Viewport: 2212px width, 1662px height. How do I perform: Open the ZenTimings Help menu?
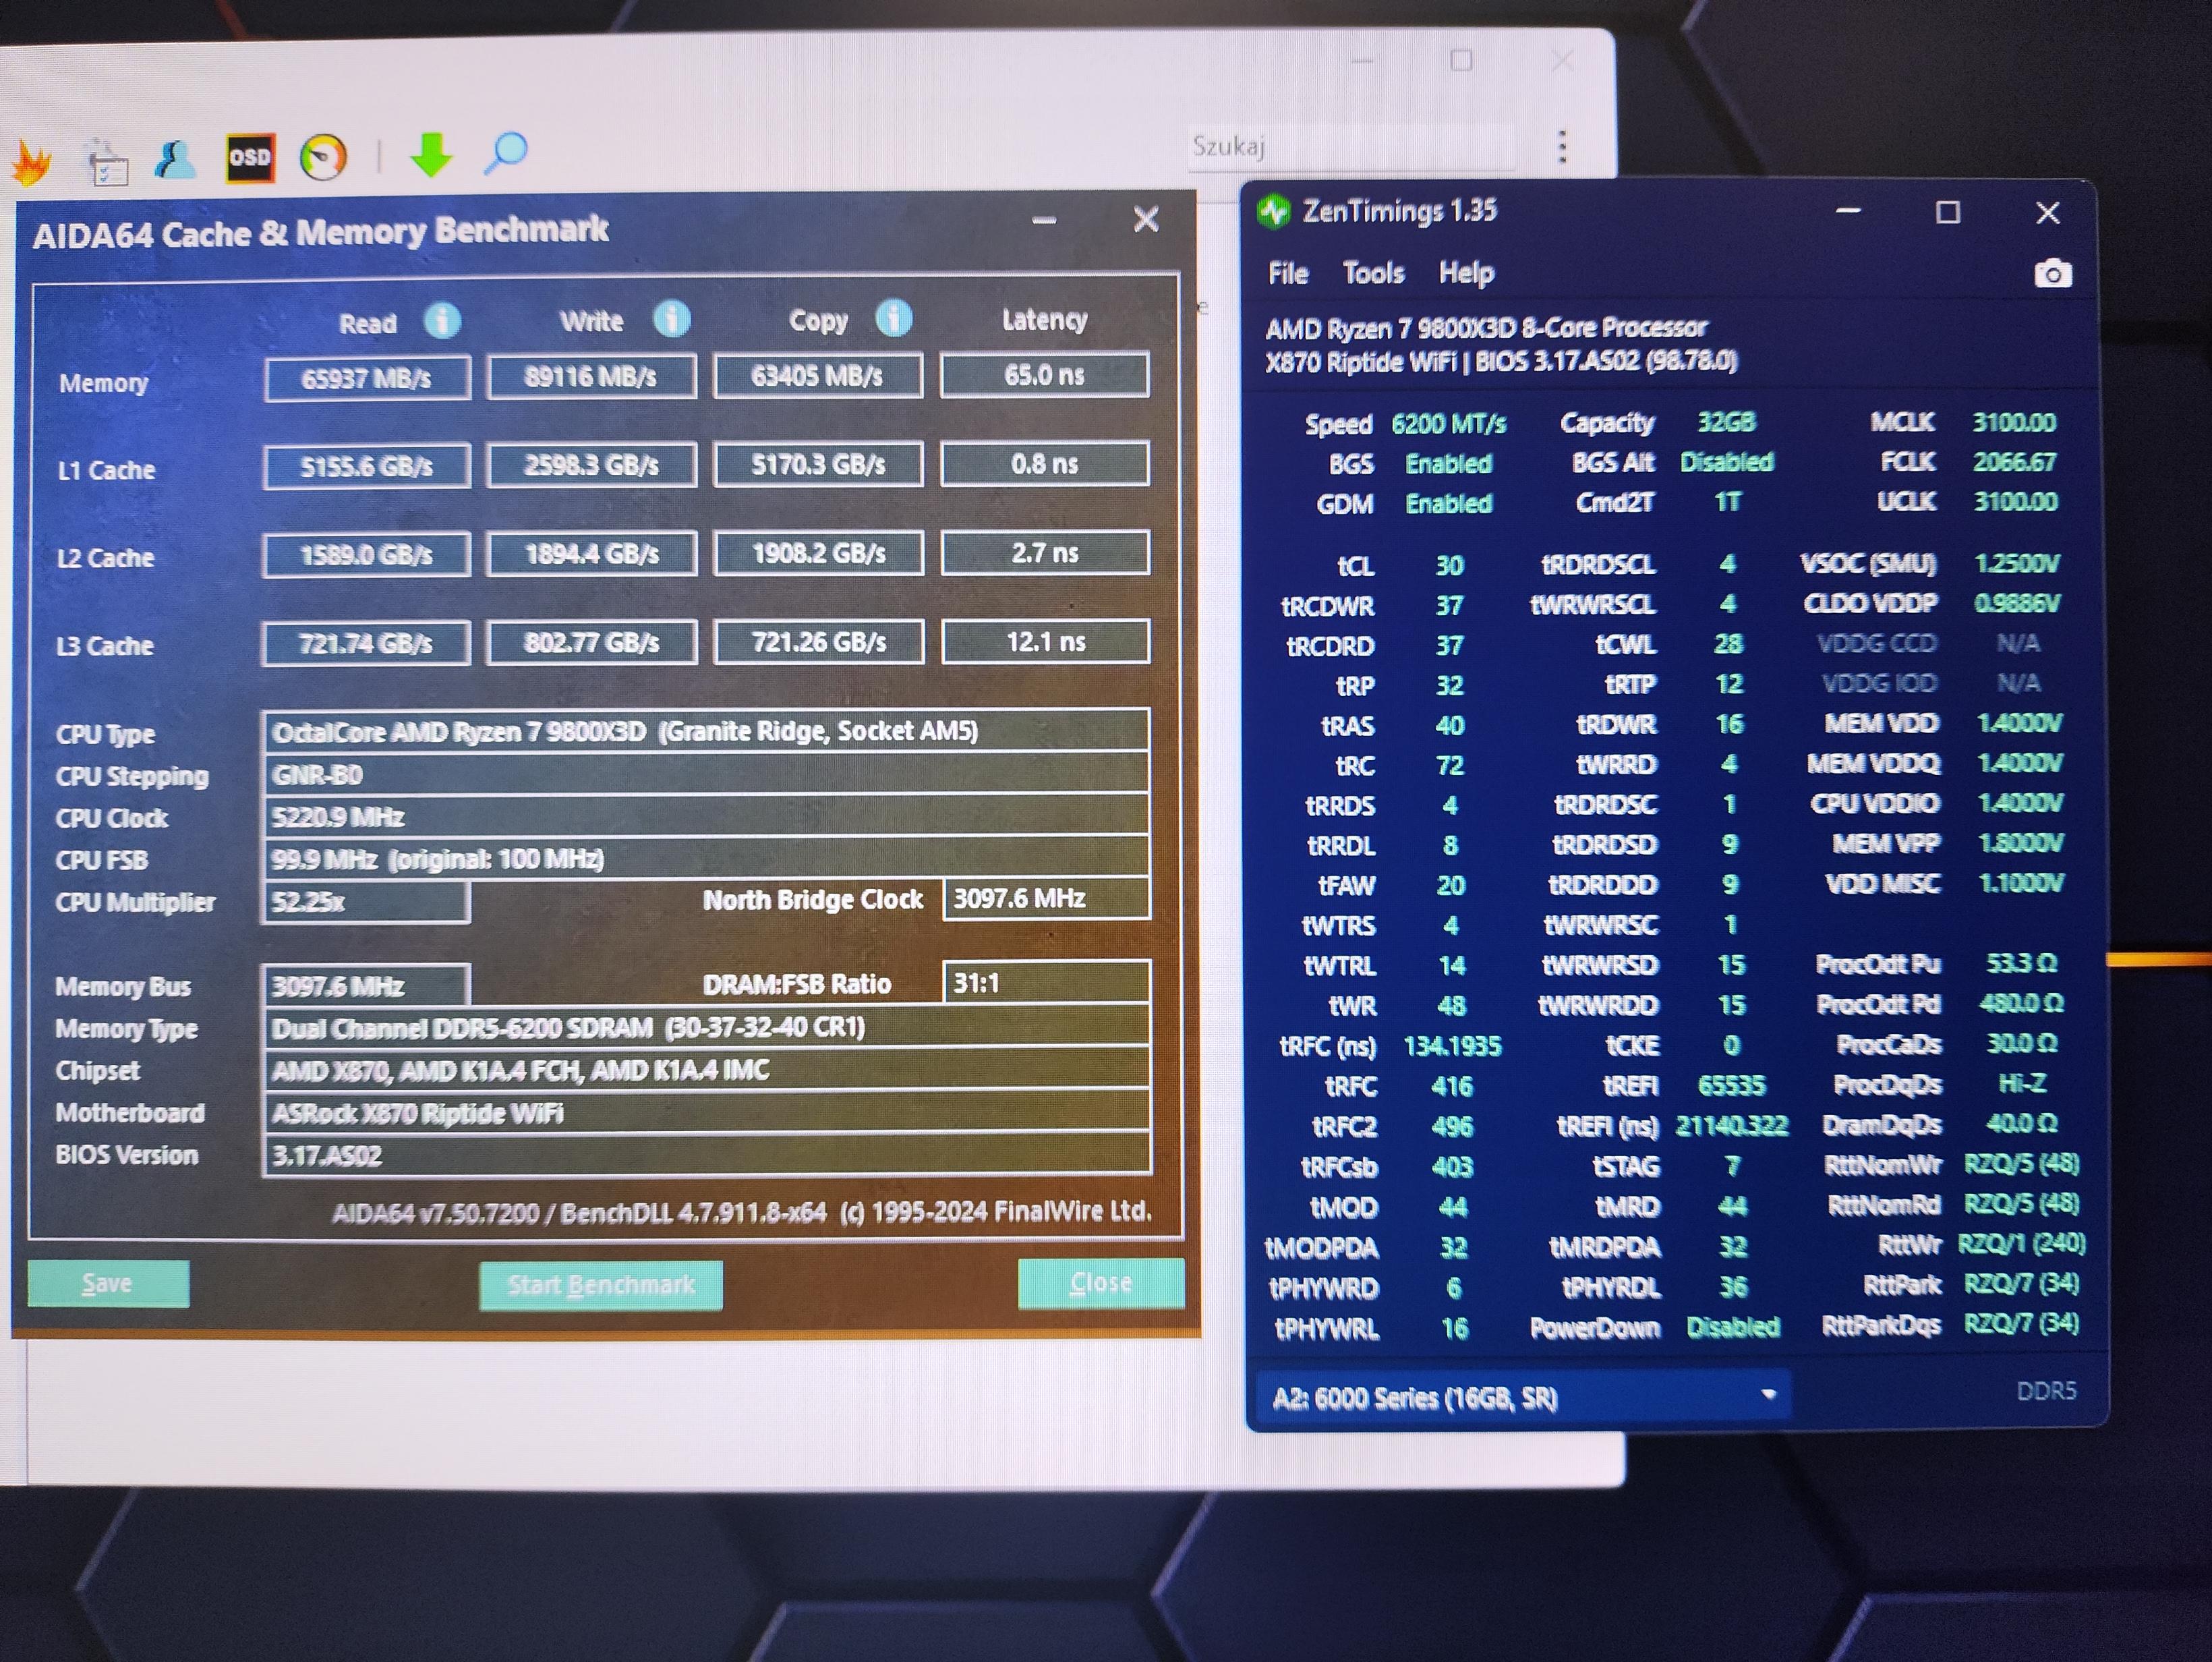[1466, 273]
